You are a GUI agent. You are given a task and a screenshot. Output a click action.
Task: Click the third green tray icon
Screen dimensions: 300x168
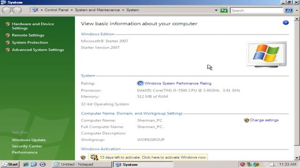[256, 164]
